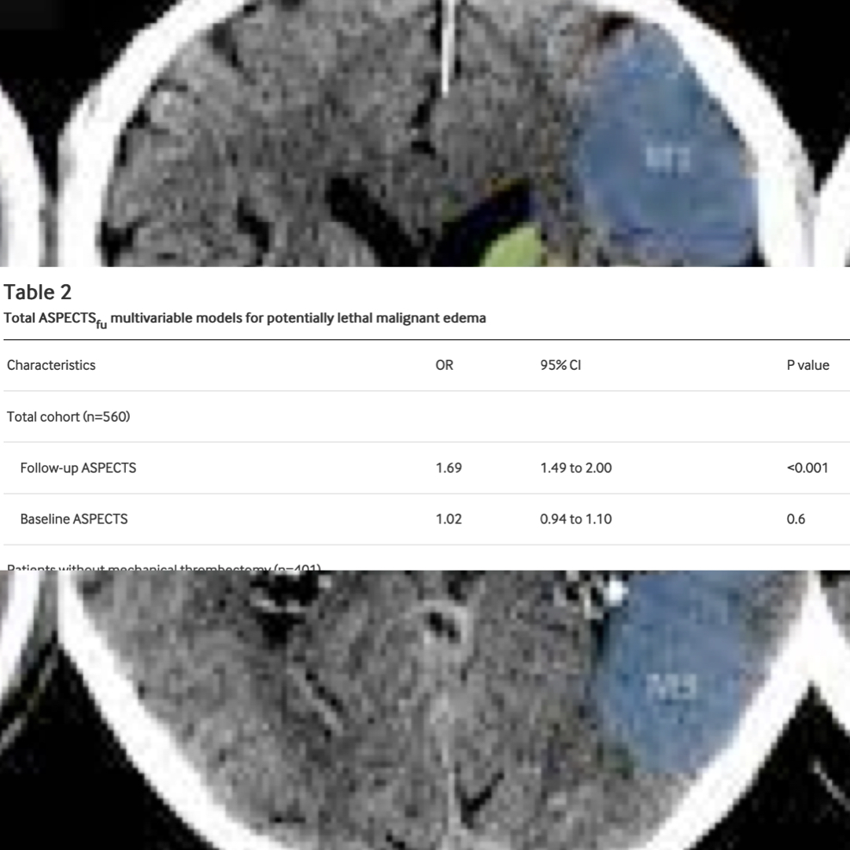
Task: Click the confidence interval '0.94 to 1.10'
Action: tap(575, 519)
